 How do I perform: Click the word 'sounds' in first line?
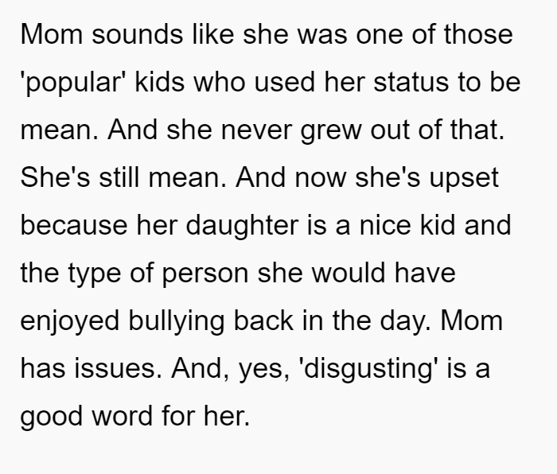(x=138, y=34)
